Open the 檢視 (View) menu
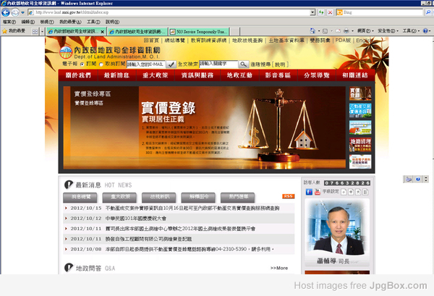Image resolution: width=434 pixels, height=296 pixels. point(47,22)
